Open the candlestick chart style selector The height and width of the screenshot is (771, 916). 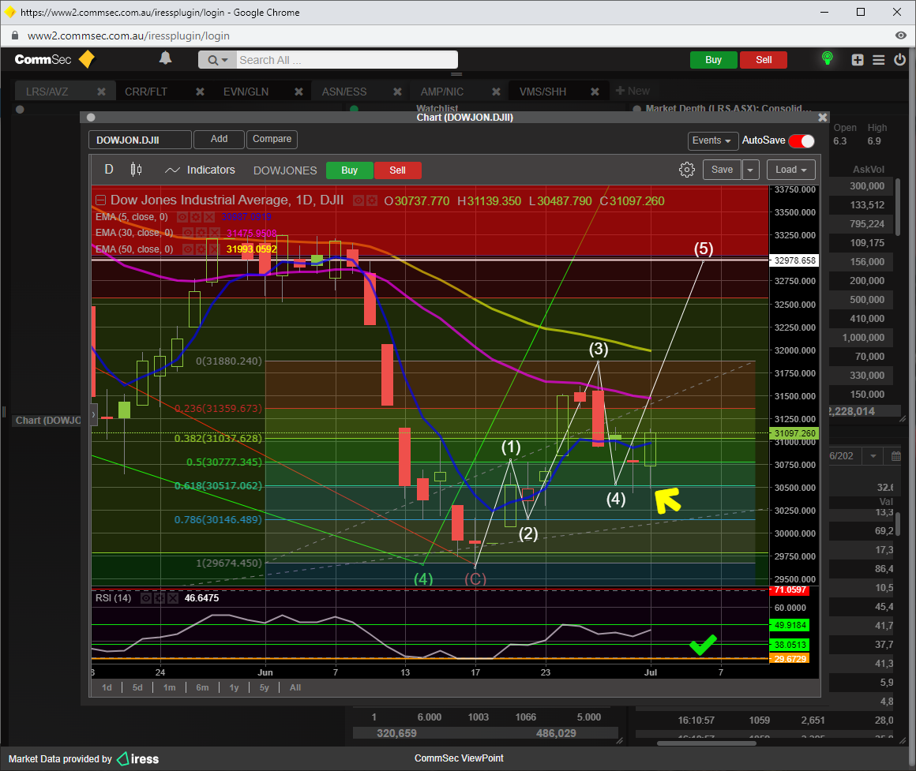tap(136, 170)
